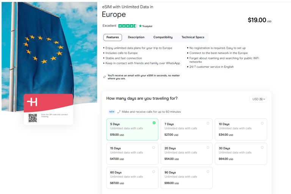Click 'Make and receive calls for up to 60 minutes'
Image resolution: width=291 pixels, height=194 pixels.
(x=151, y=112)
